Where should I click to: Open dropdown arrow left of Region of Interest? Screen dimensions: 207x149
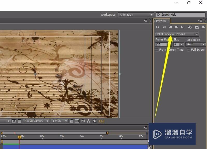[x=9, y=121]
